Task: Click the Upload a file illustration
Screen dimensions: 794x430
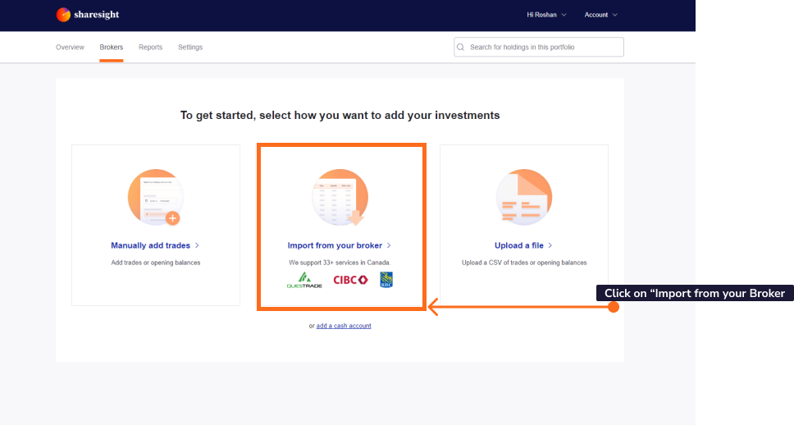Action: 524,197
